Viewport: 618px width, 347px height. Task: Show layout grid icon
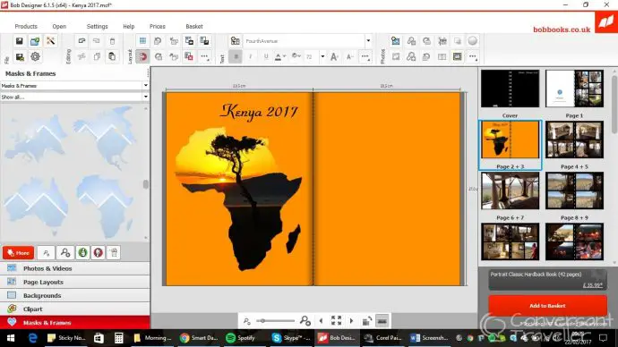point(142,41)
